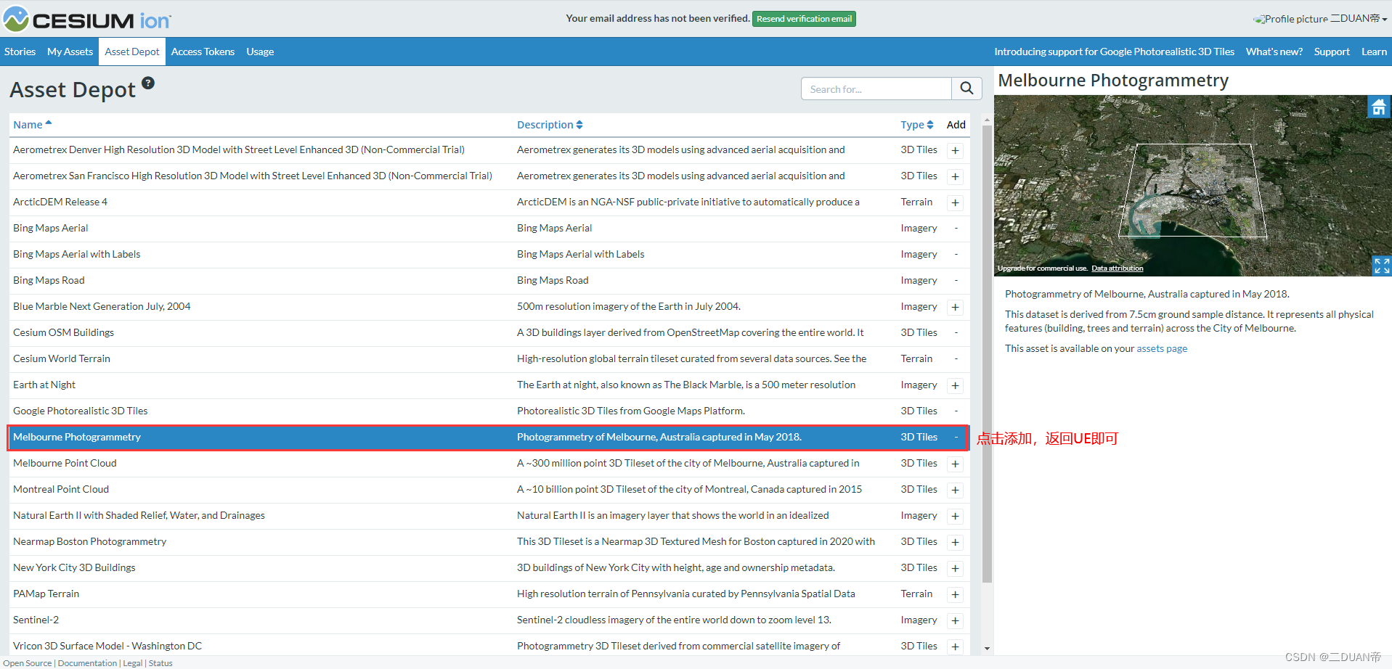Select the Melbourne Photogrammetry row
Image resolution: width=1392 pixels, height=669 pixels.
pos(489,438)
